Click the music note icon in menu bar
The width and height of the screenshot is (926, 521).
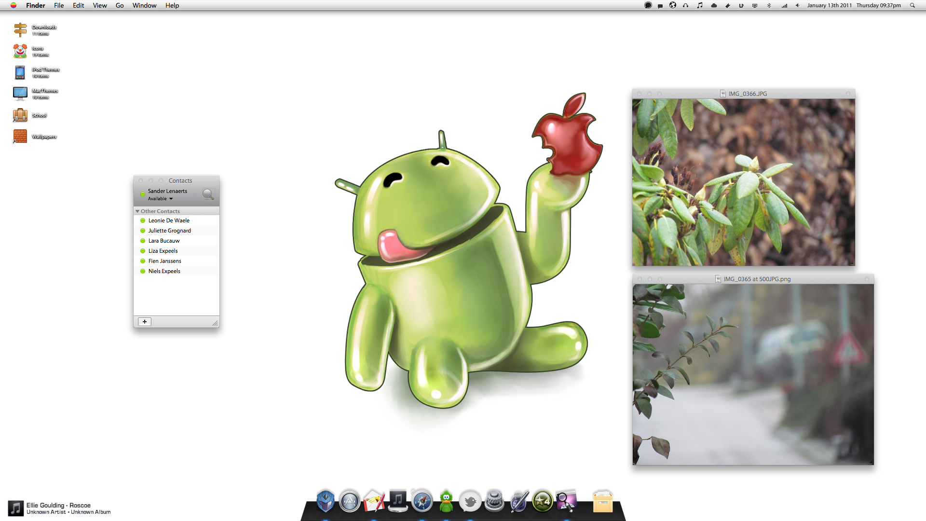pyautogui.click(x=700, y=5)
